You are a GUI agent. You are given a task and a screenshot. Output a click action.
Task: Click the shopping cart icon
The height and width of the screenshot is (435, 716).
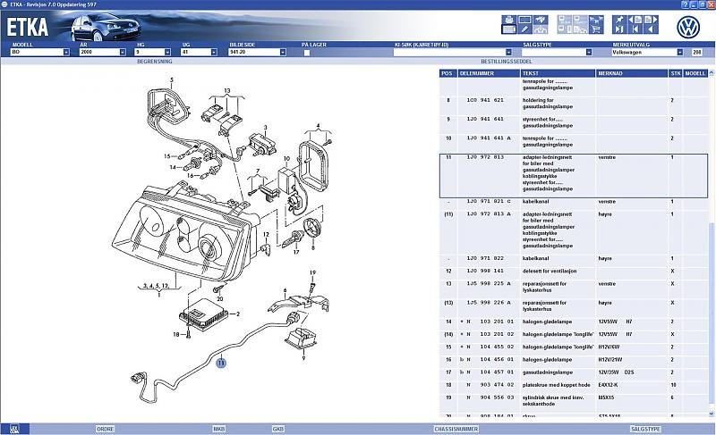pyautogui.click(x=596, y=29)
